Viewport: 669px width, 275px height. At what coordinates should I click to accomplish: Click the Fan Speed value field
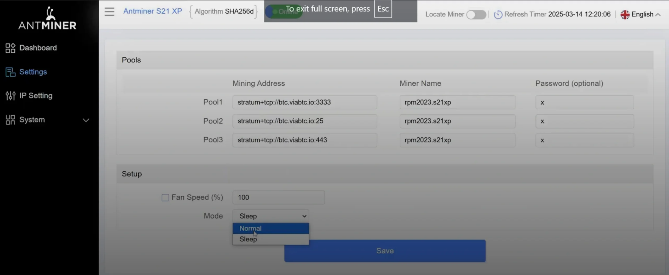click(x=279, y=197)
